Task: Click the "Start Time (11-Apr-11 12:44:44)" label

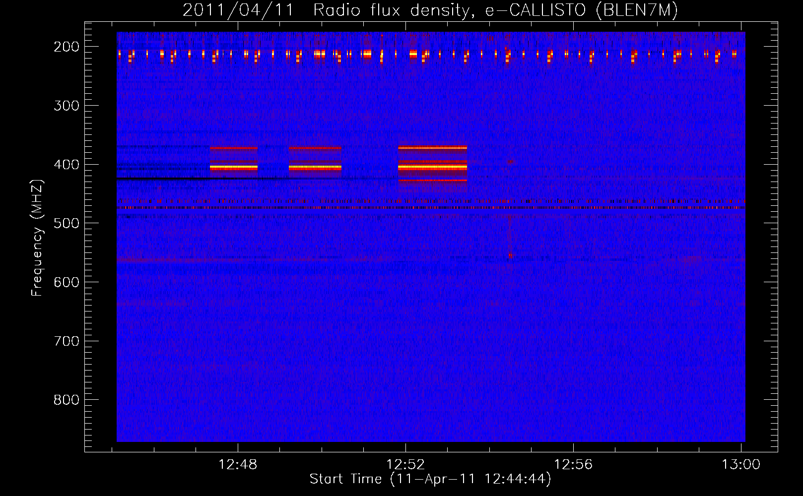Action: tap(430, 479)
